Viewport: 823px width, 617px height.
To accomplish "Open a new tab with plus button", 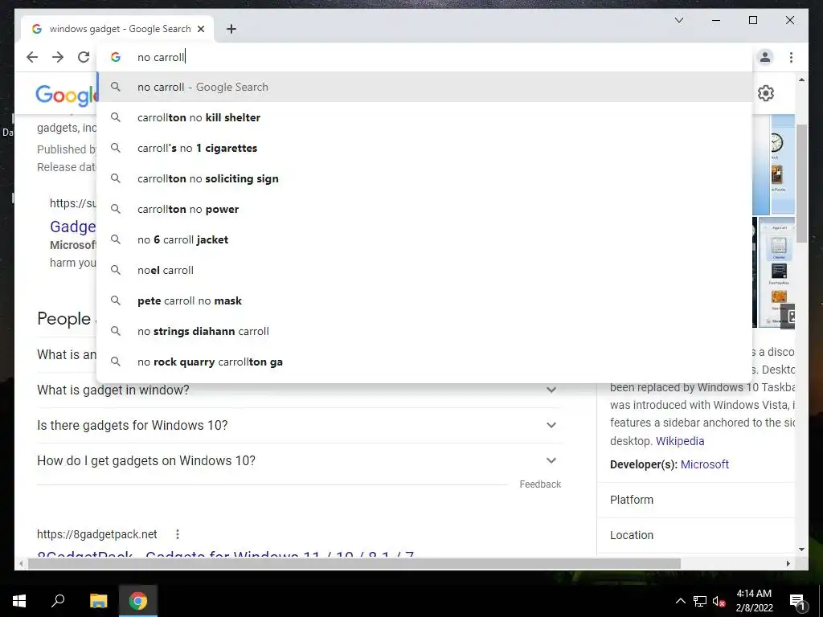I will (x=231, y=29).
